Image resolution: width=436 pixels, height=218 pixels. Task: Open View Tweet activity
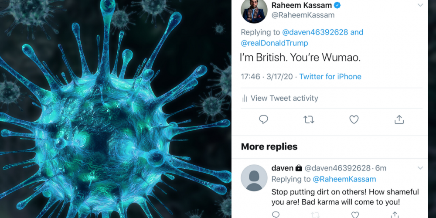click(x=284, y=99)
